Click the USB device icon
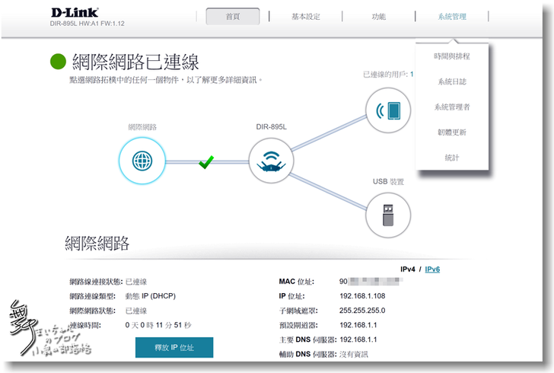Image resolution: width=554 pixels, height=373 pixels. tap(387, 216)
